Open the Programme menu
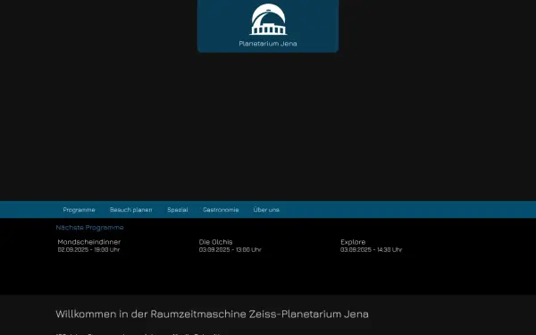Viewport: 536px width, 335px height. coord(79,210)
